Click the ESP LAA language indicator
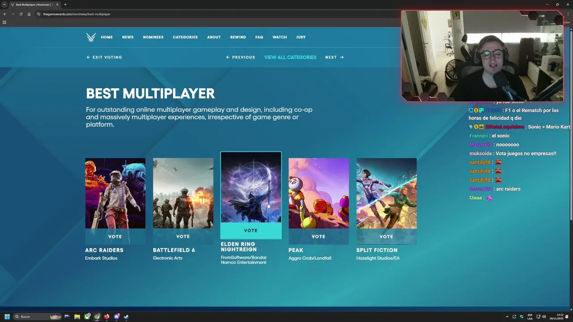573x322 pixels. tap(530, 317)
